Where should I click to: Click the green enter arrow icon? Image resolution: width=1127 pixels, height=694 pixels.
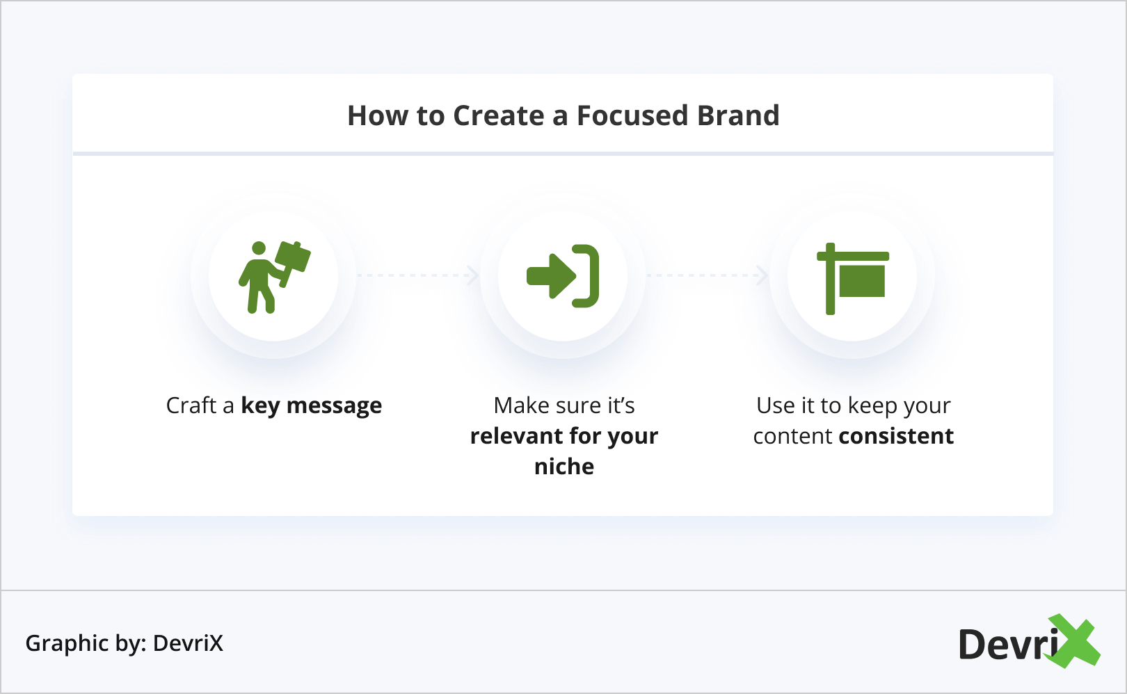[x=563, y=276]
